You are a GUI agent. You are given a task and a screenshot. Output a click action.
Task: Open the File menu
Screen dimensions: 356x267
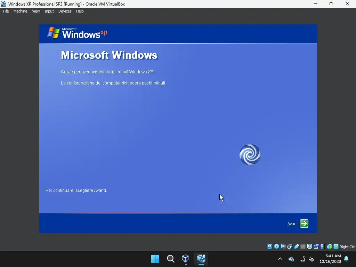[6, 11]
